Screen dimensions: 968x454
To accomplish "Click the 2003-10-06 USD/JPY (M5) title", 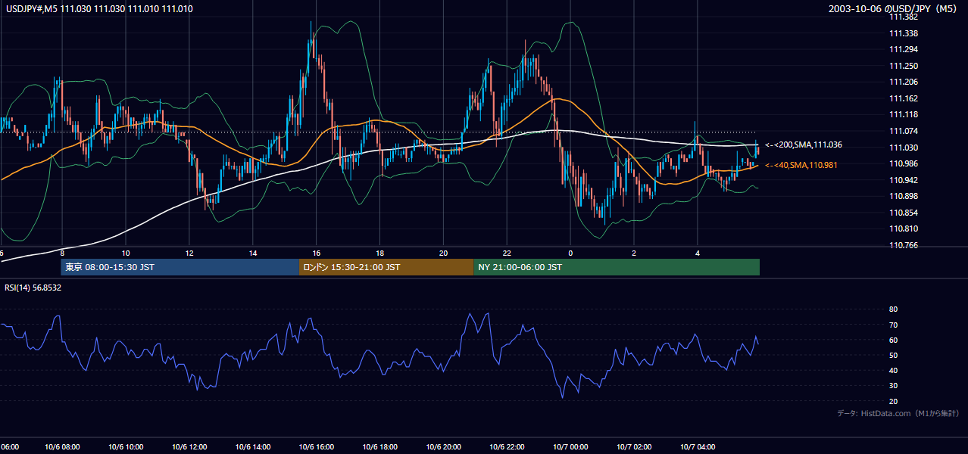I will tap(894, 8).
